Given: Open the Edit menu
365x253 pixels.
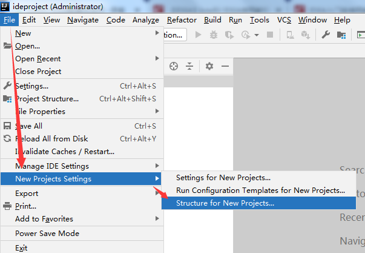Looking at the screenshot, I should (29, 20).
